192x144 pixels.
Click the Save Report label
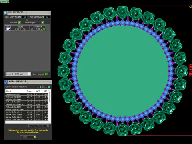coord(30,22)
